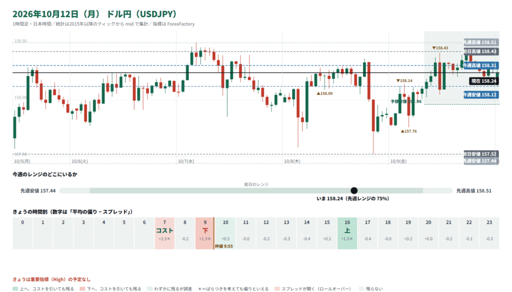Click the 予想安値 157.96 label
This screenshot has width=512, height=292.
406,101
